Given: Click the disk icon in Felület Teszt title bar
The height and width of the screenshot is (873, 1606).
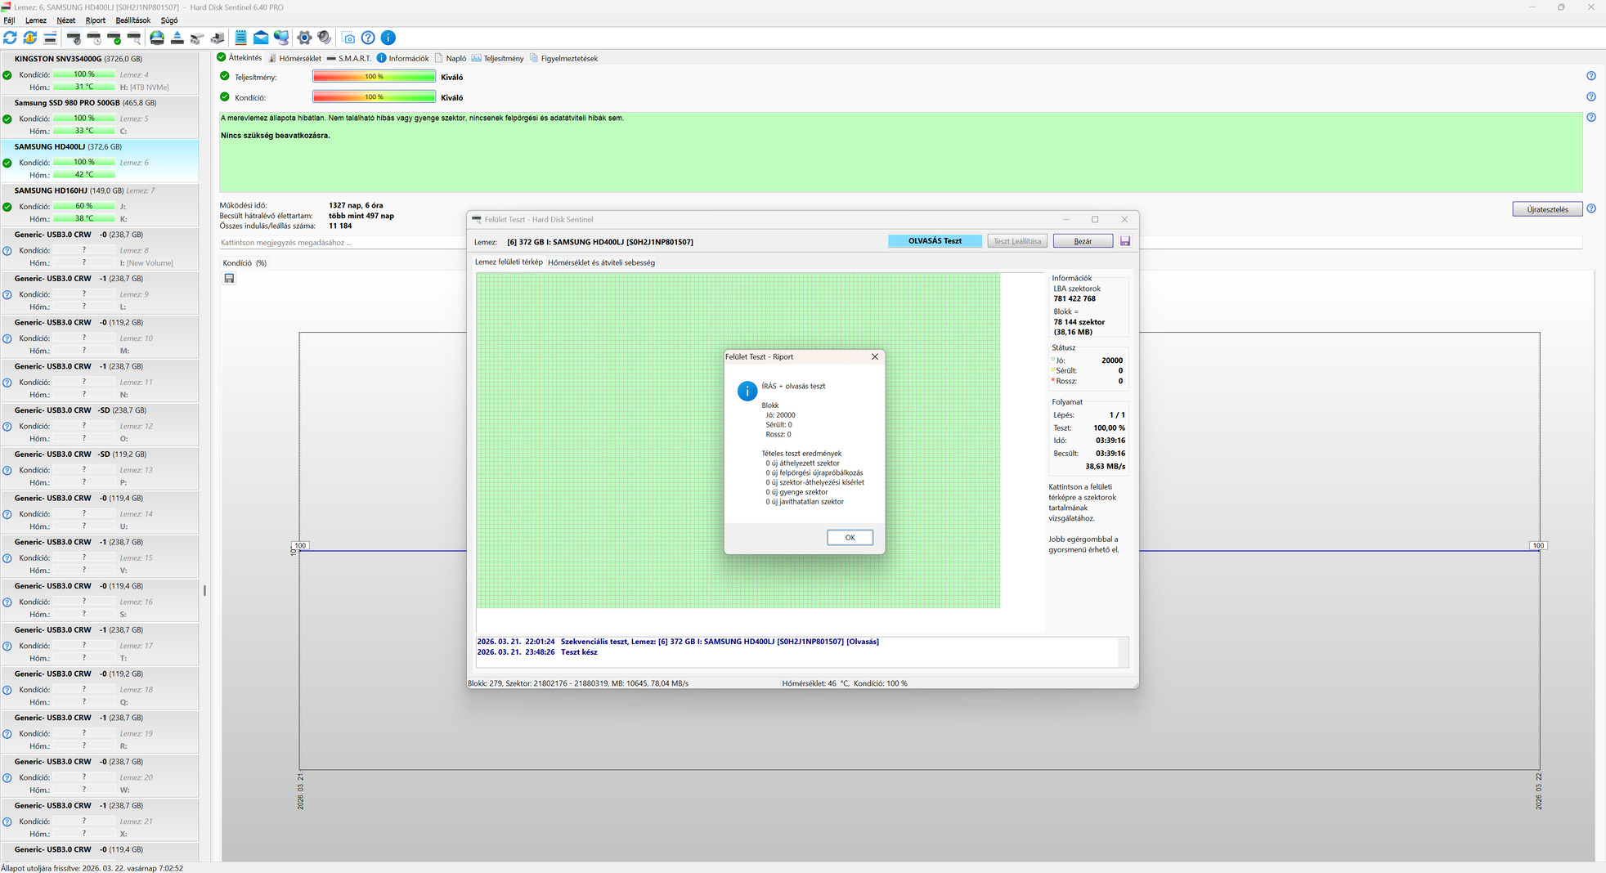Looking at the screenshot, I should click(477, 219).
